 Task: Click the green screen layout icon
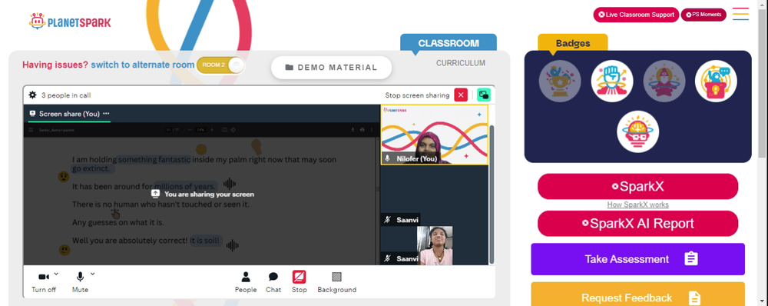pos(483,95)
